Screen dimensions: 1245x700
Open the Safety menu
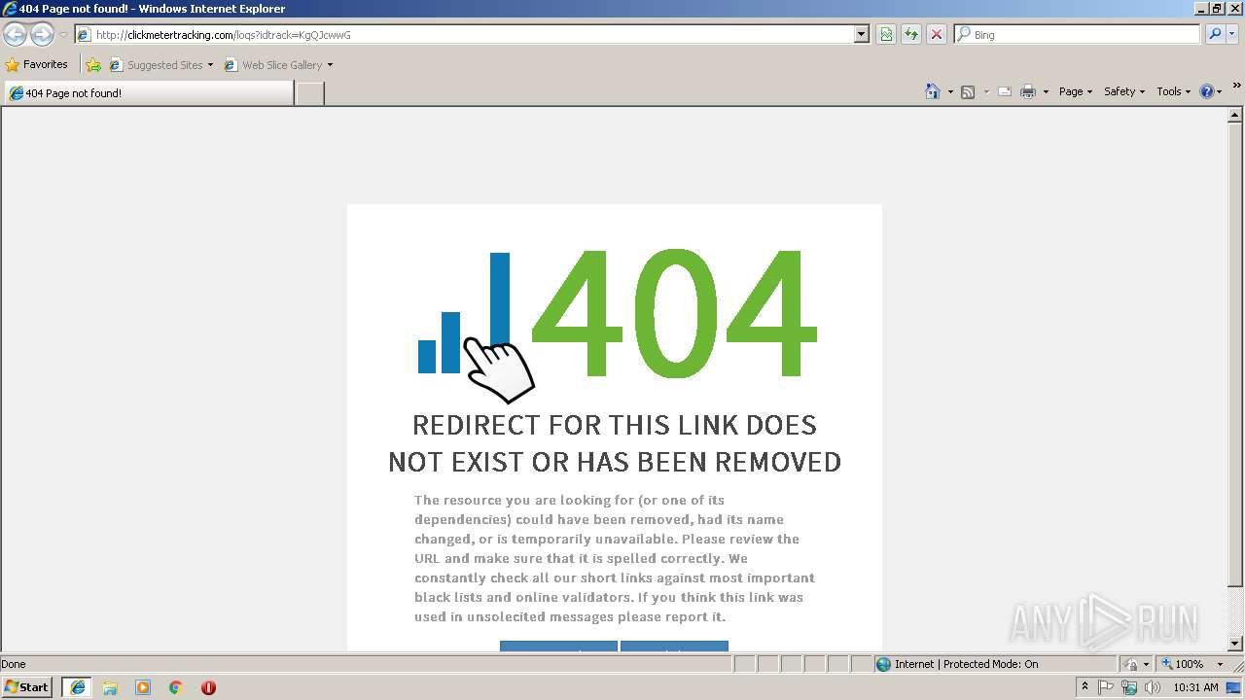point(1124,91)
